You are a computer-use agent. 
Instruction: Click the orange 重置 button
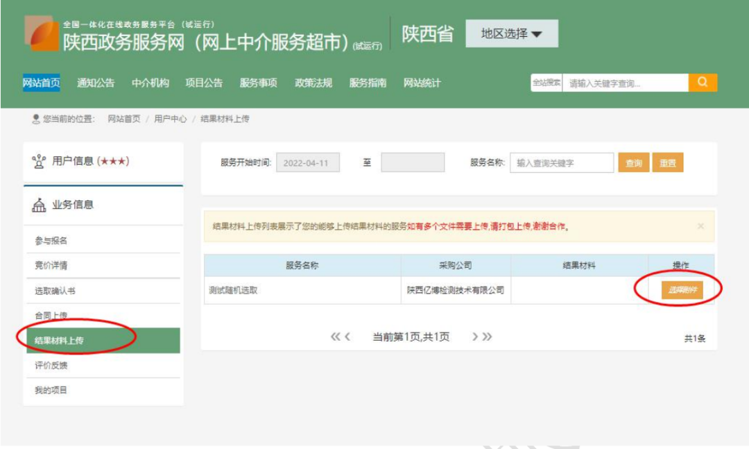(668, 162)
